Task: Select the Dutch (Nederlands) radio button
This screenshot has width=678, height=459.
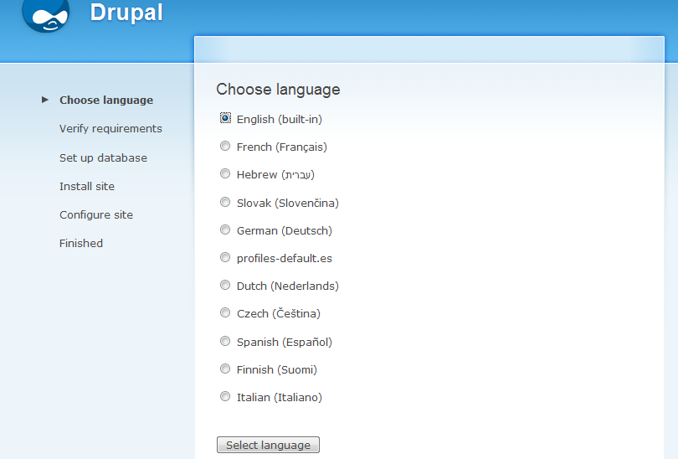Action: (225, 286)
